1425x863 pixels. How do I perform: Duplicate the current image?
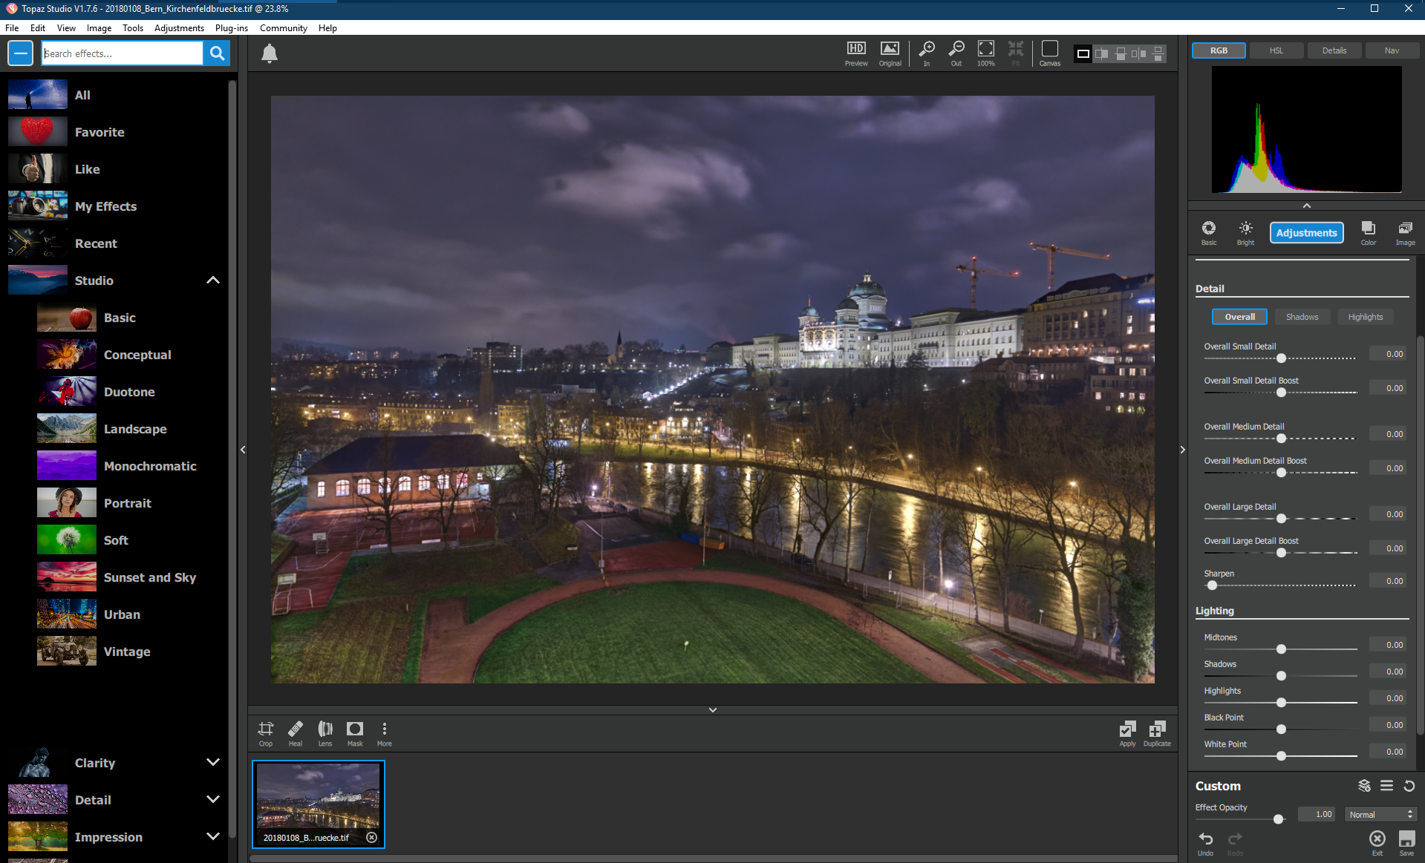1157,733
